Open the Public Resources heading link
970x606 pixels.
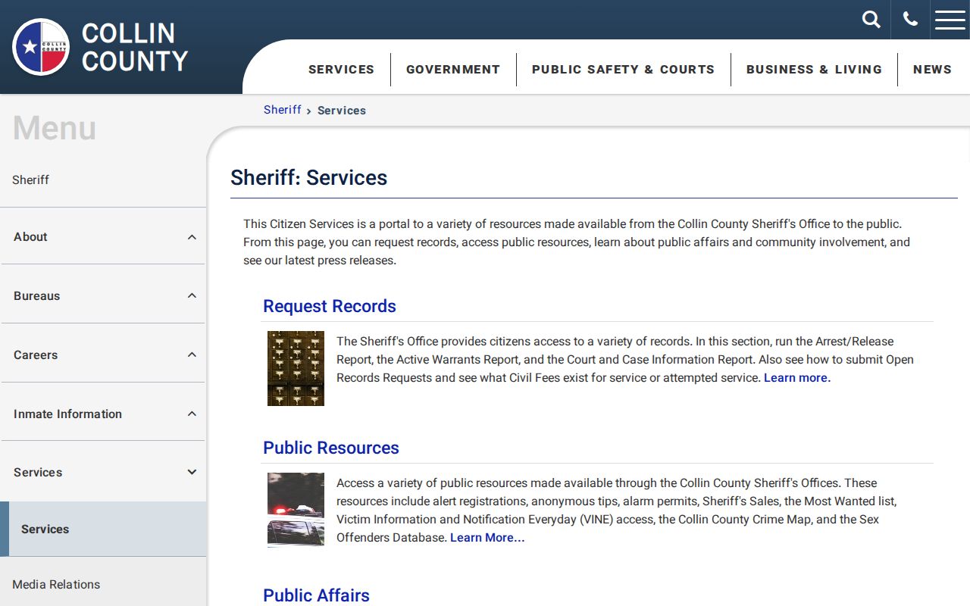(331, 448)
